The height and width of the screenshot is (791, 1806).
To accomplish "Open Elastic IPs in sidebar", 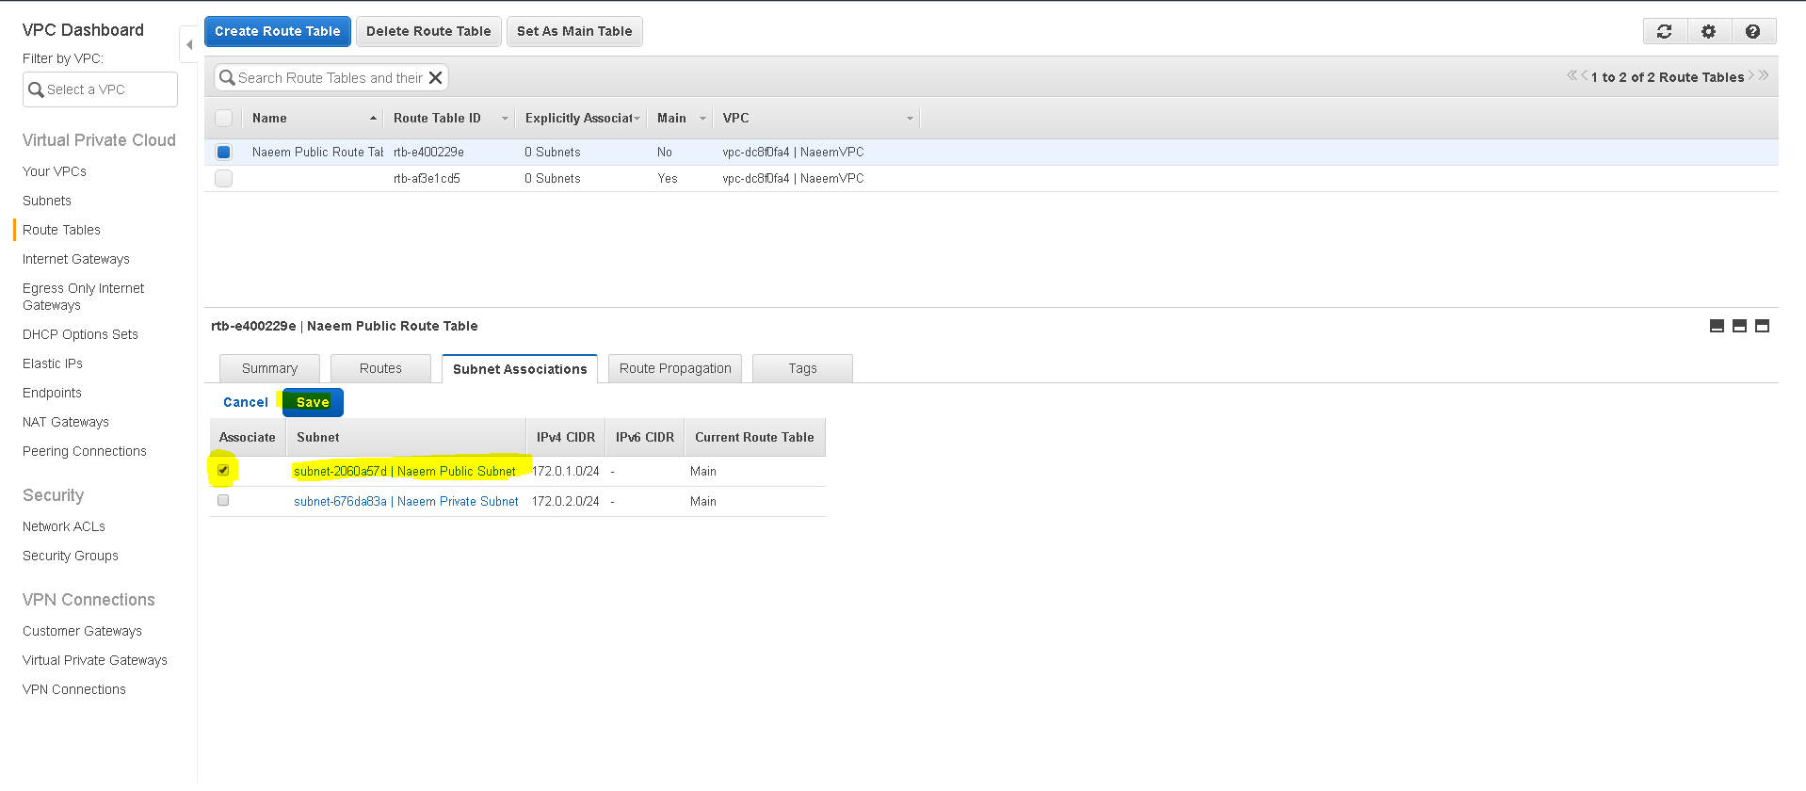I will [x=53, y=363].
